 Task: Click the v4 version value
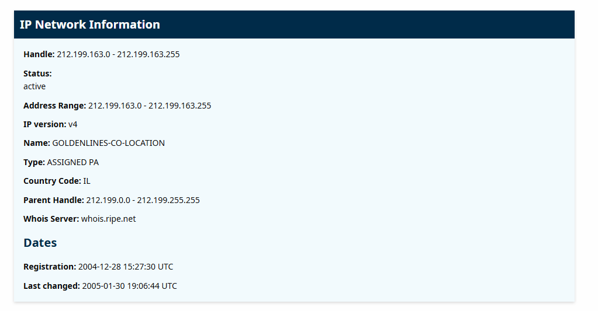point(73,124)
